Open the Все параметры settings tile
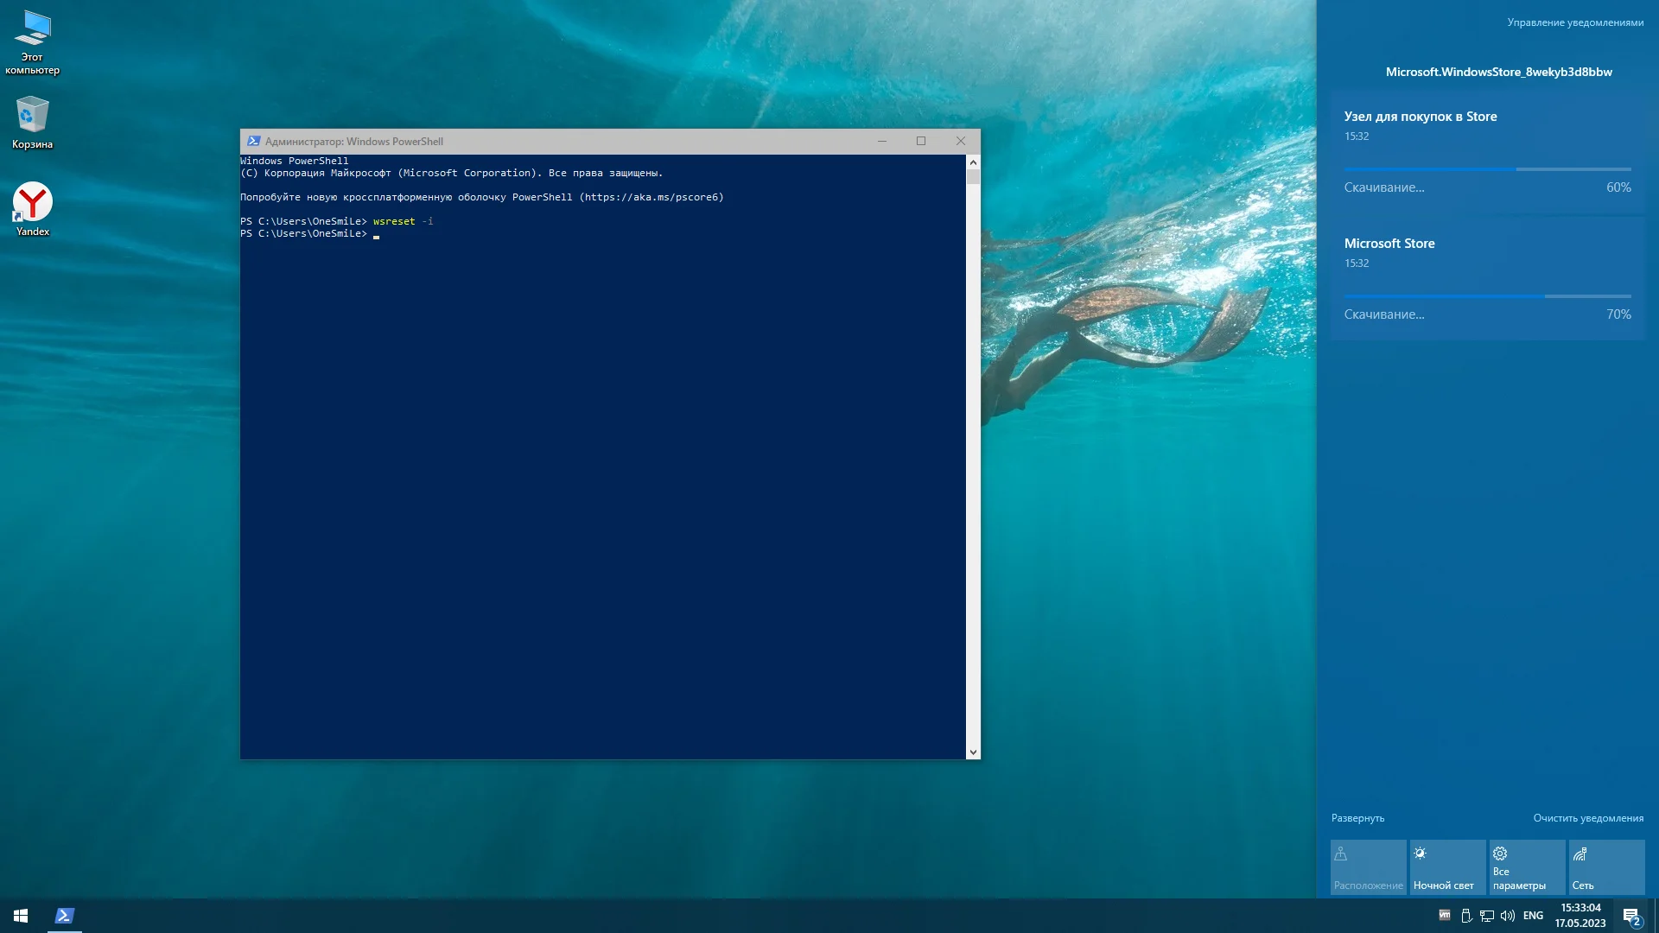Screen dimensions: 1659x933 coord(1527,867)
